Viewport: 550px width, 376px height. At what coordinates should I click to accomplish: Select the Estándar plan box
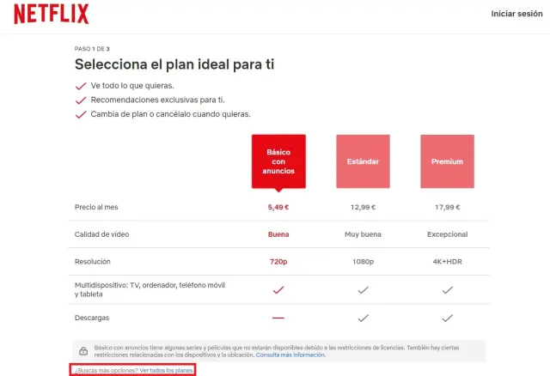363,161
